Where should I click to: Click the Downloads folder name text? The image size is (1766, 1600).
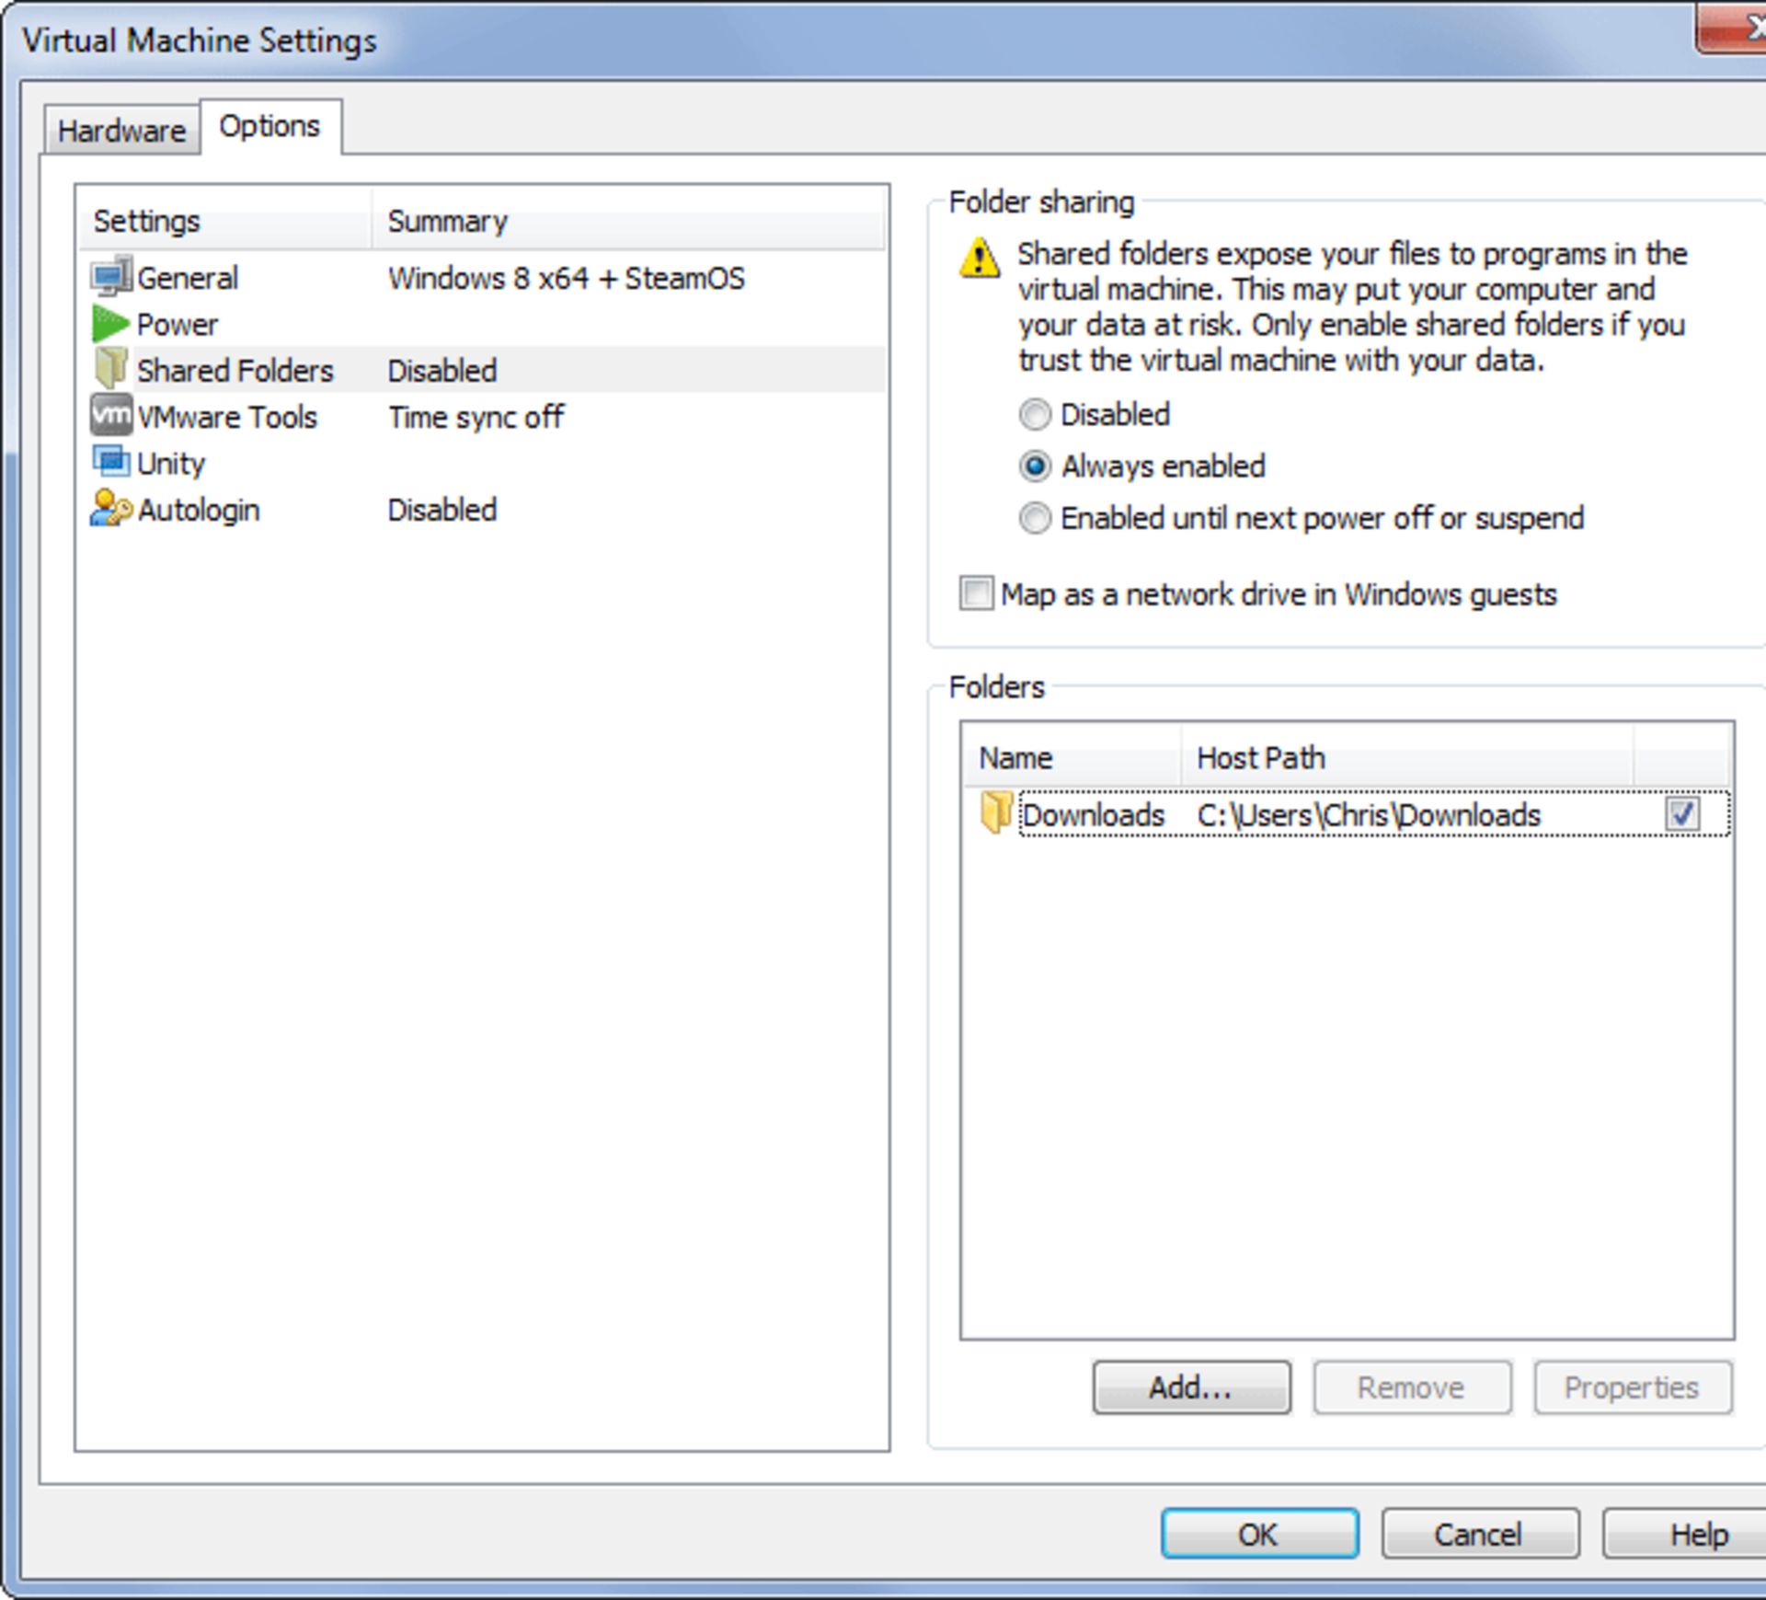pyautogui.click(x=1094, y=815)
